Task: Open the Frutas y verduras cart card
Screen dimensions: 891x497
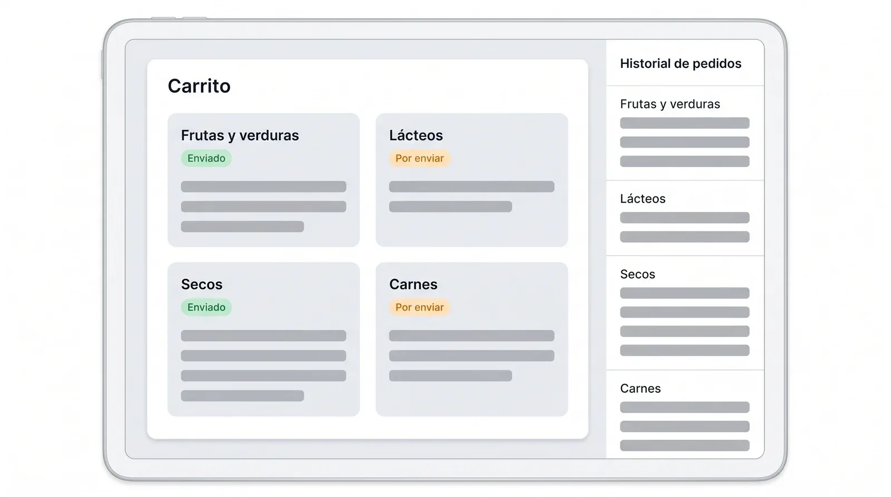Action: pos(263,180)
